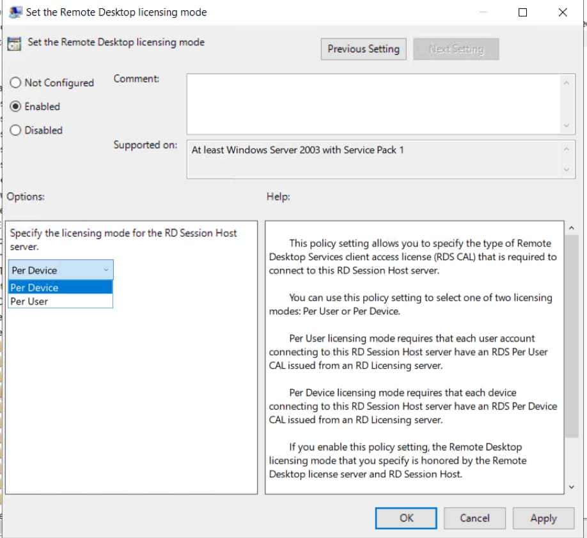Click Comment box scroll down arrow
This screenshot has width=587, height=538.
pos(566,127)
